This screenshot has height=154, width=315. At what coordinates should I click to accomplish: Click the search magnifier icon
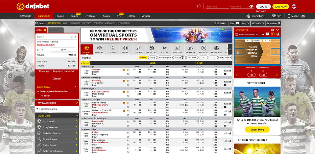pyautogui.click(x=37, y=23)
